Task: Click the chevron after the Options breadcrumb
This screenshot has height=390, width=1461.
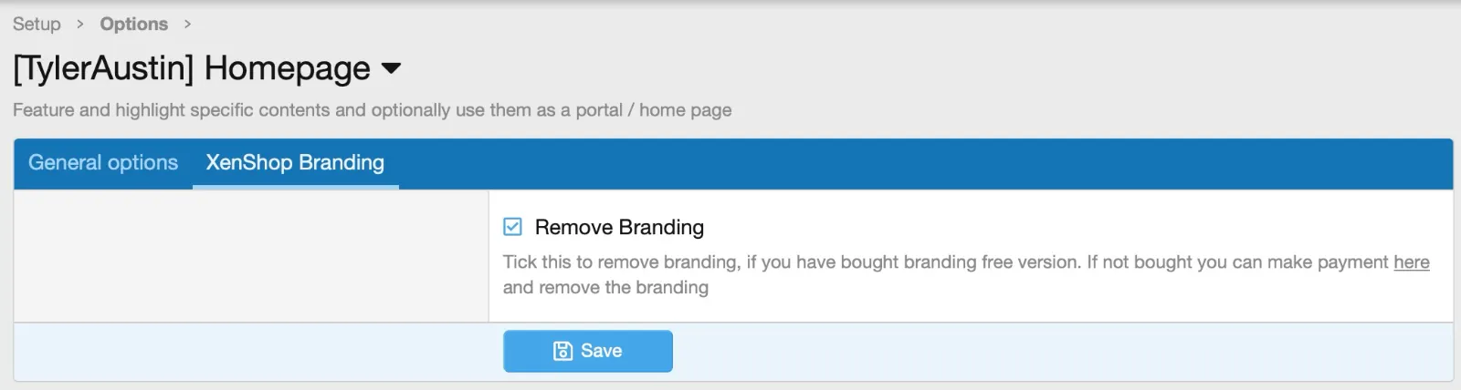Action: [x=187, y=24]
